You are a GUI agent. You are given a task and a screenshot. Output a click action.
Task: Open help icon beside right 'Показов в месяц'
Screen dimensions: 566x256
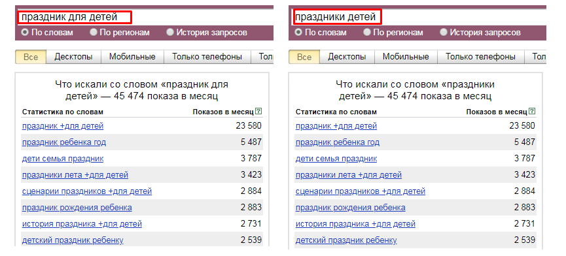click(x=532, y=112)
